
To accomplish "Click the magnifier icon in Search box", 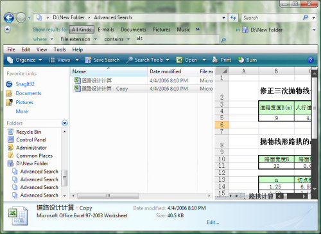I will (306, 17).
